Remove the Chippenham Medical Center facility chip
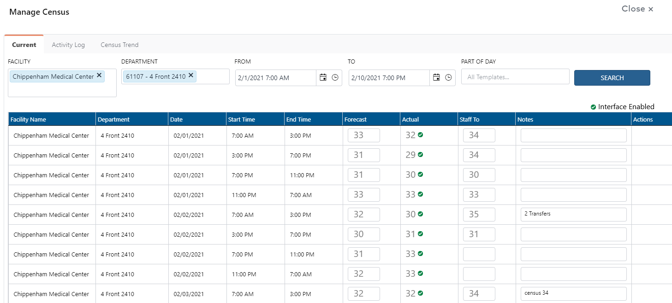672x303 pixels. 99,76
